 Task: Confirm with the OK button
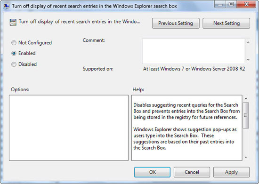(152, 172)
